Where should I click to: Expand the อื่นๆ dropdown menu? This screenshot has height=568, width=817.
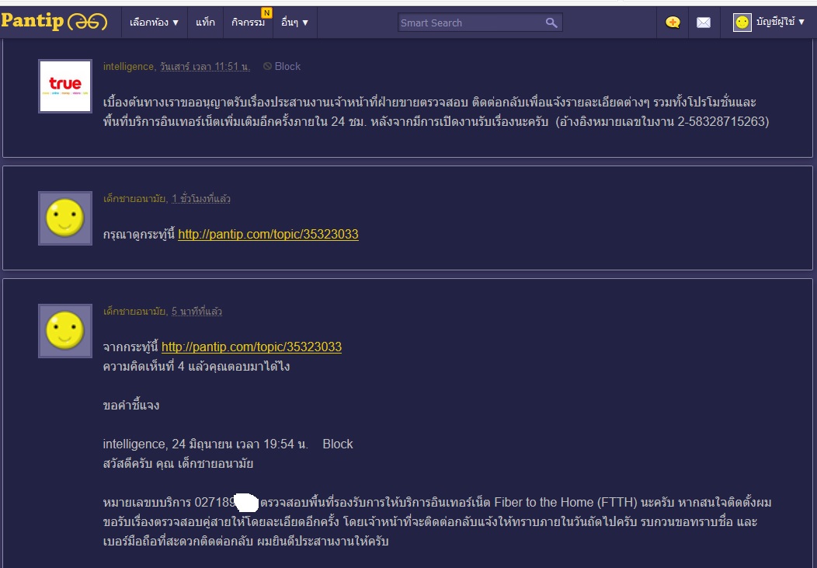[x=295, y=23]
